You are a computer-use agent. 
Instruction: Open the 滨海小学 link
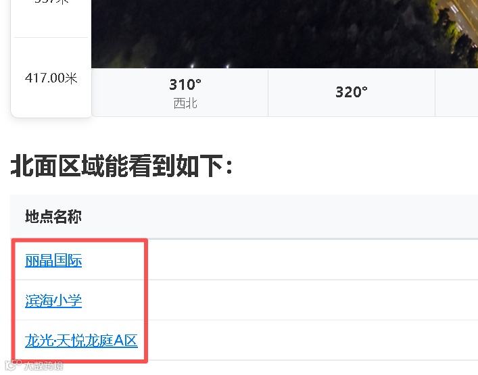coord(53,301)
